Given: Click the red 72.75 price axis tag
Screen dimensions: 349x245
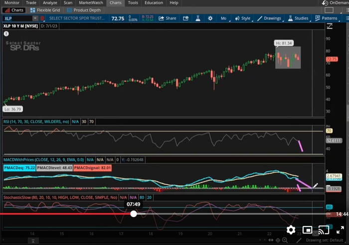Looking at the screenshot, I should click(332, 59).
